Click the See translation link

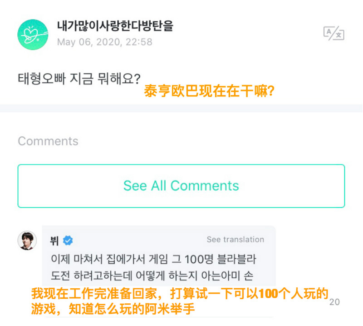coord(235,240)
